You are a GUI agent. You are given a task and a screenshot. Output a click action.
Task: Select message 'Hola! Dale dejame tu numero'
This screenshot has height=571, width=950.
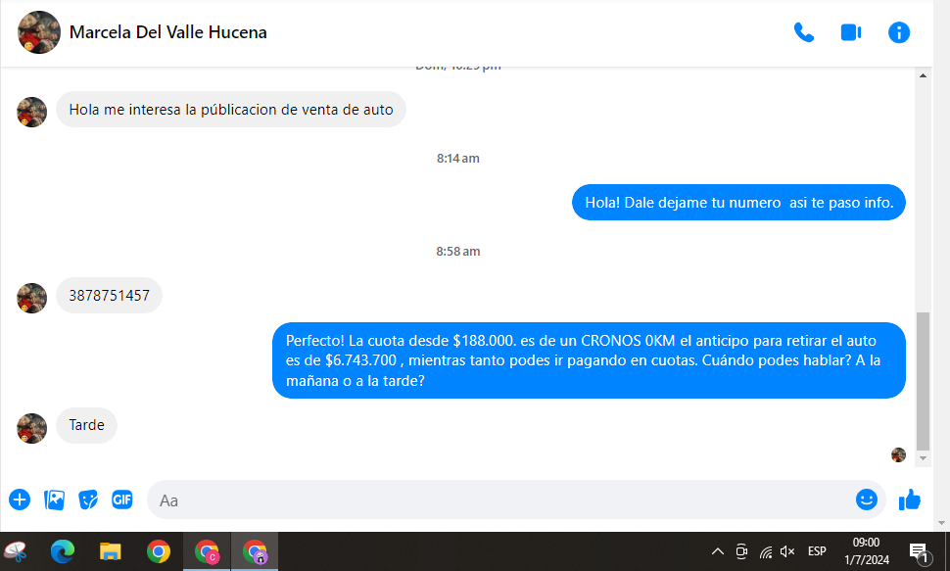(738, 203)
